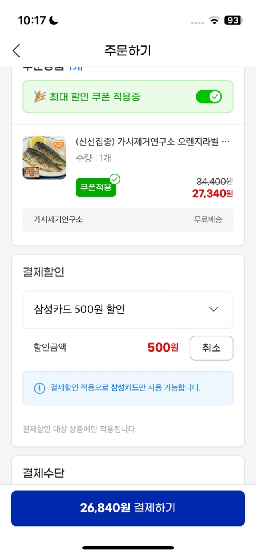Tap the info icon in blue notice
Image resolution: width=256 pixels, height=555 pixels.
[x=39, y=388]
